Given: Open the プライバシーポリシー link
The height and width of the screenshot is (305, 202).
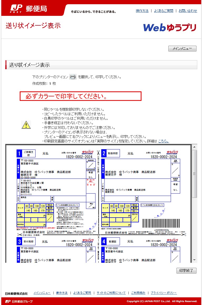Looking at the screenshot, I should tap(164, 293).
